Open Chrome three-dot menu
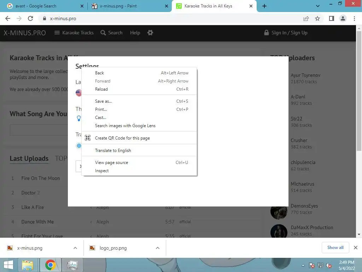This screenshot has height=272, width=362. coord(354,18)
